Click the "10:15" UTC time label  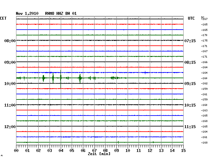(190, 105)
